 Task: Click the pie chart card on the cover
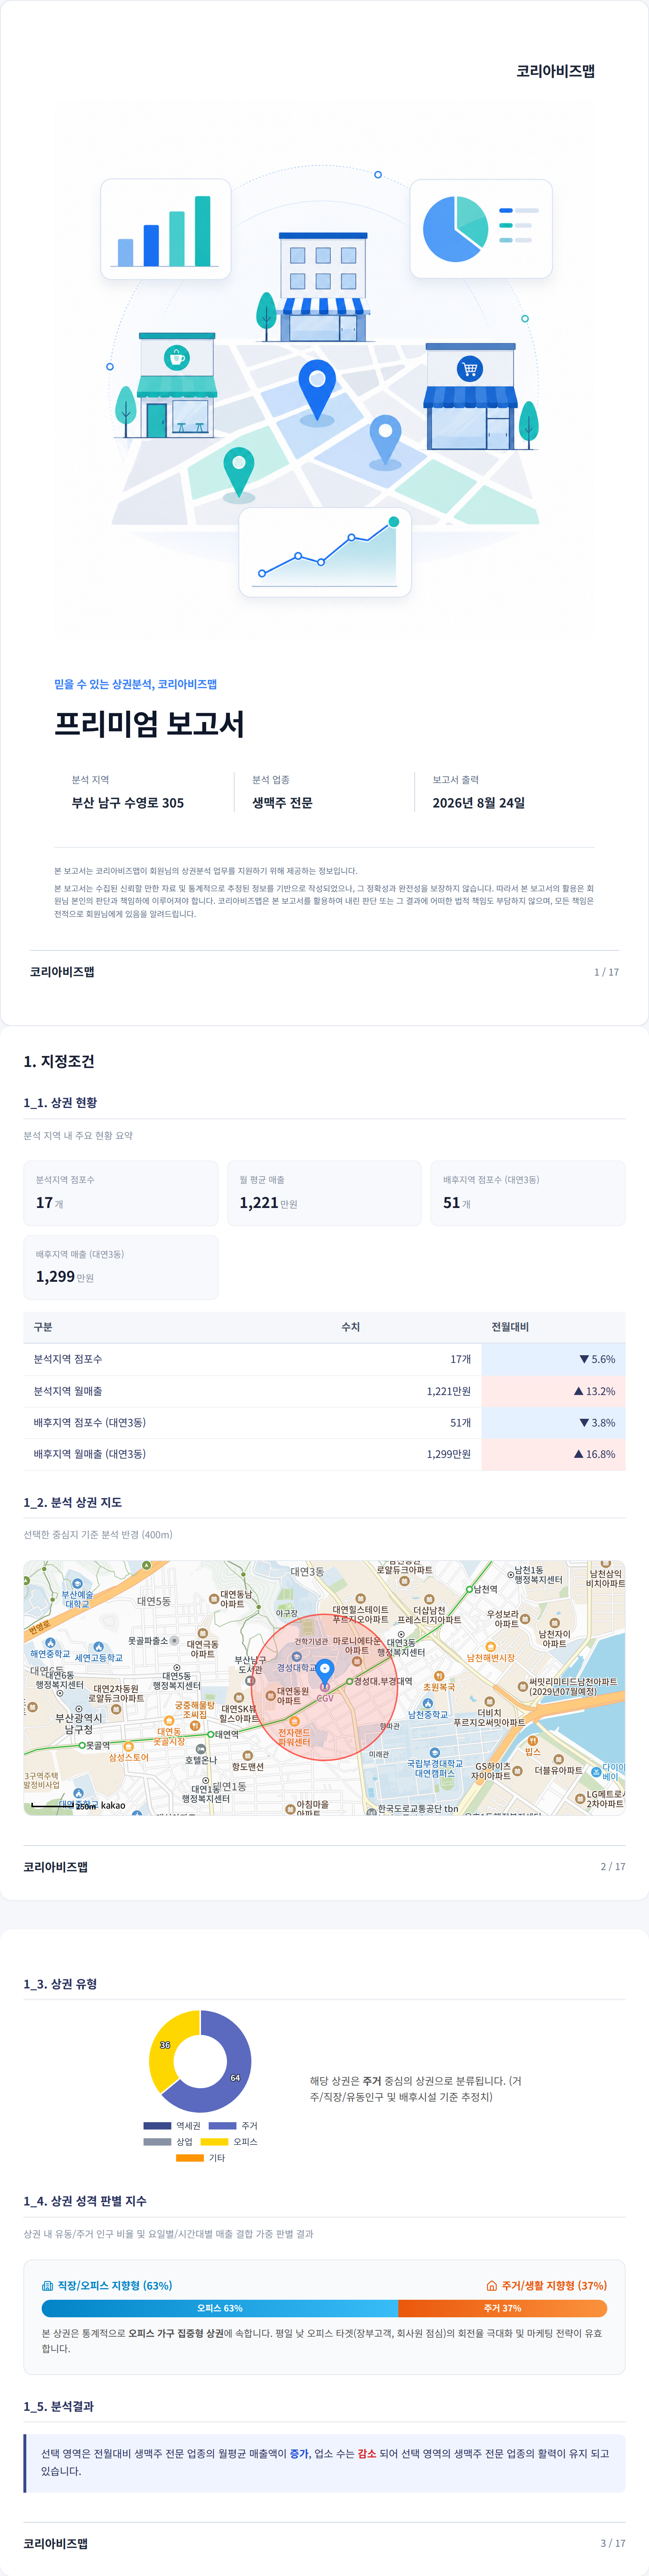click(x=481, y=229)
